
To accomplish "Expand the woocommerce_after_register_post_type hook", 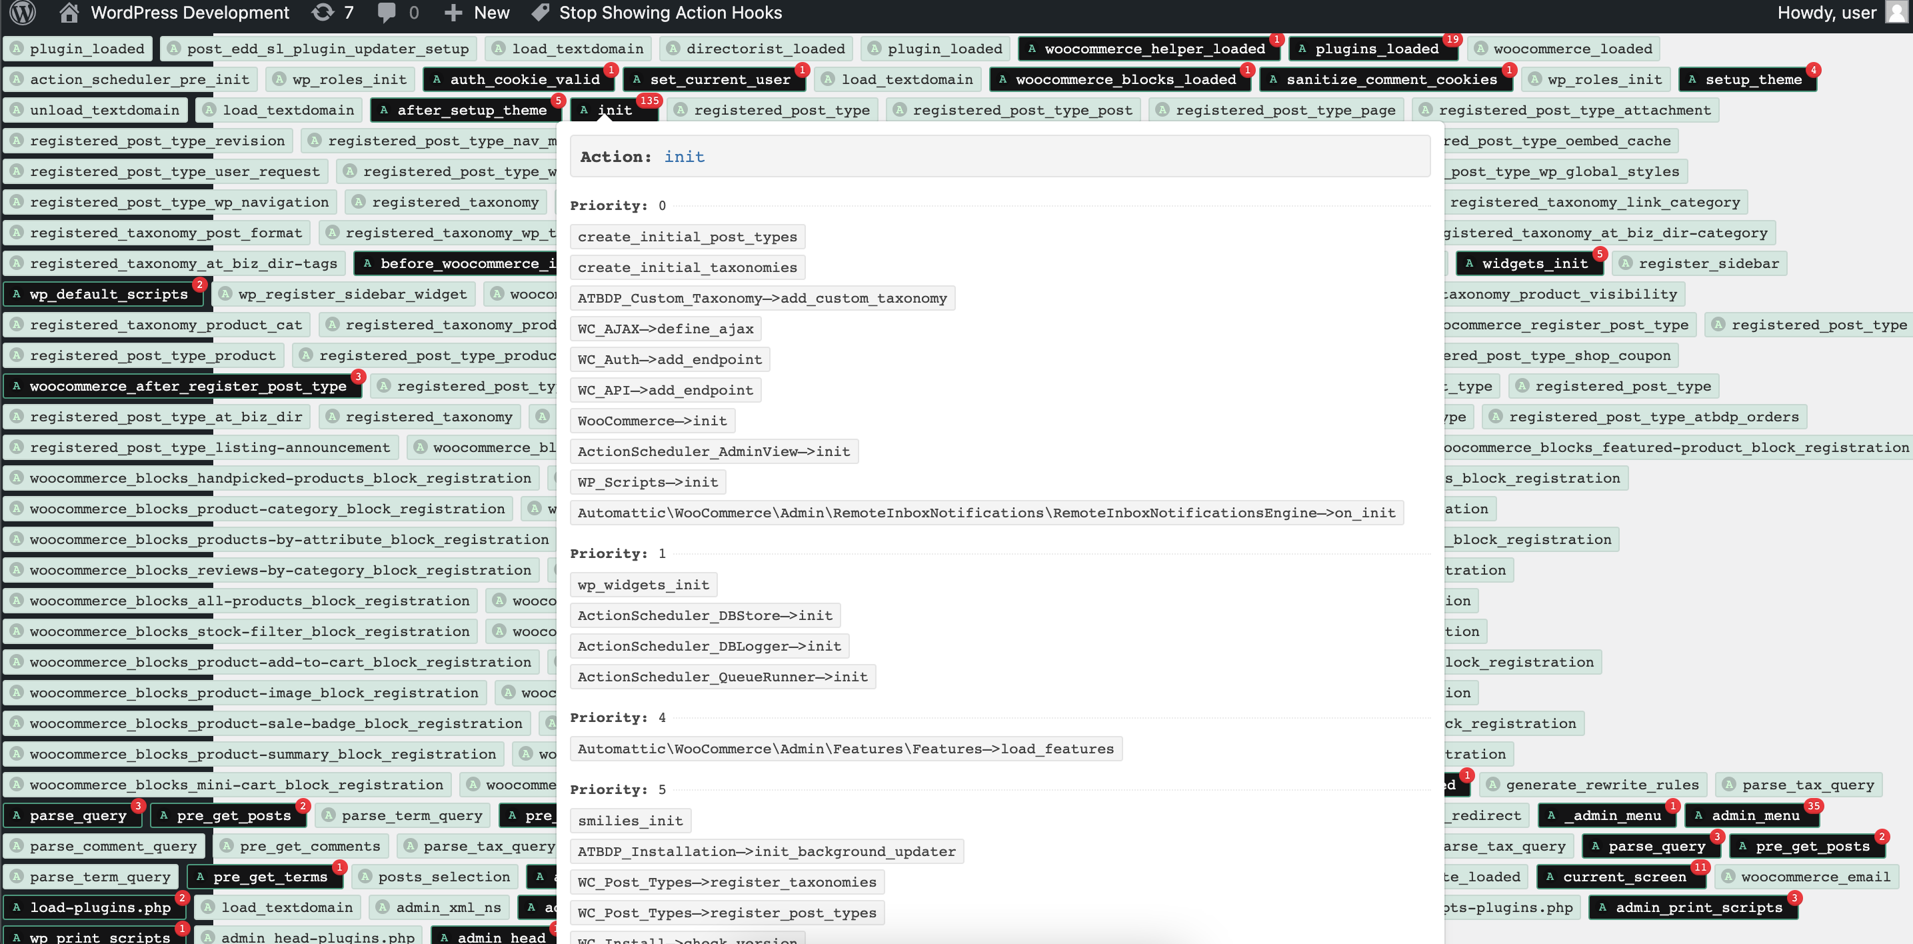I will [x=182, y=386].
